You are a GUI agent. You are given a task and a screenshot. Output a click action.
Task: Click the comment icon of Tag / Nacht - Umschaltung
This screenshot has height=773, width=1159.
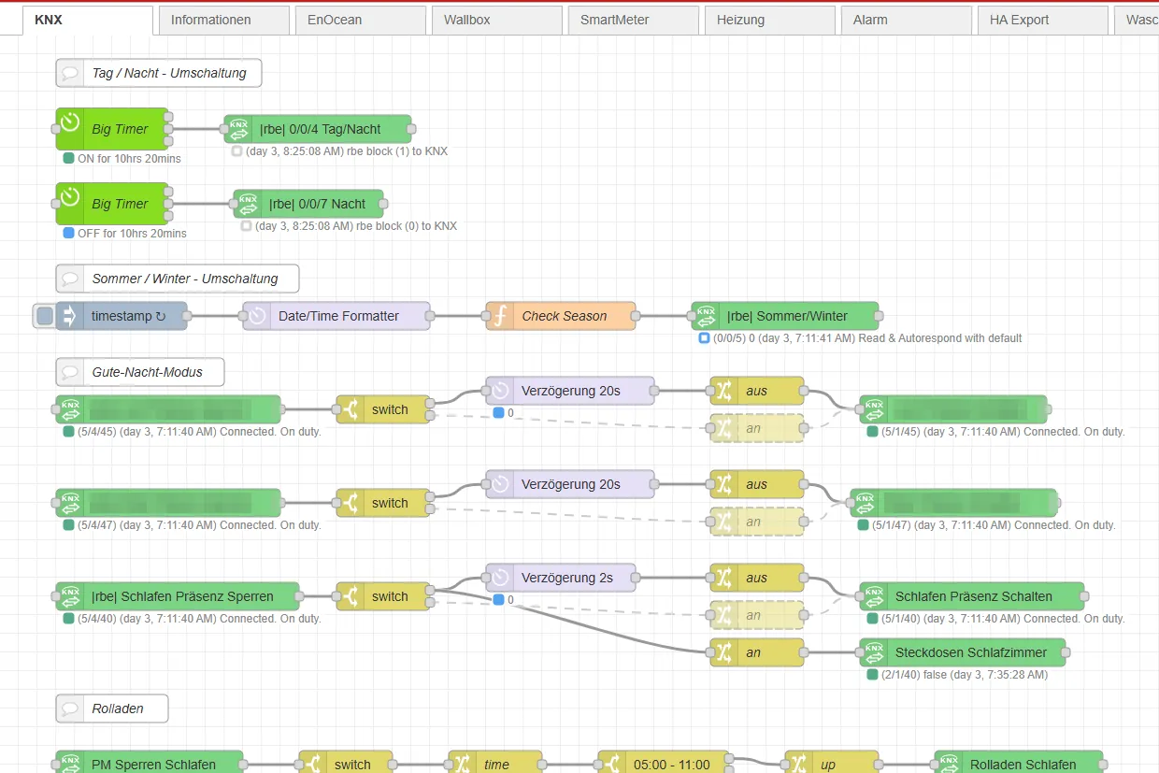tap(70, 73)
